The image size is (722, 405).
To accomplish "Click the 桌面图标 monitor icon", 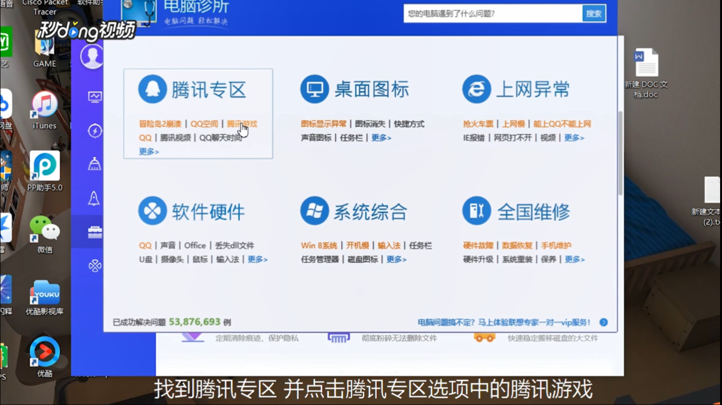I will [314, 89].
